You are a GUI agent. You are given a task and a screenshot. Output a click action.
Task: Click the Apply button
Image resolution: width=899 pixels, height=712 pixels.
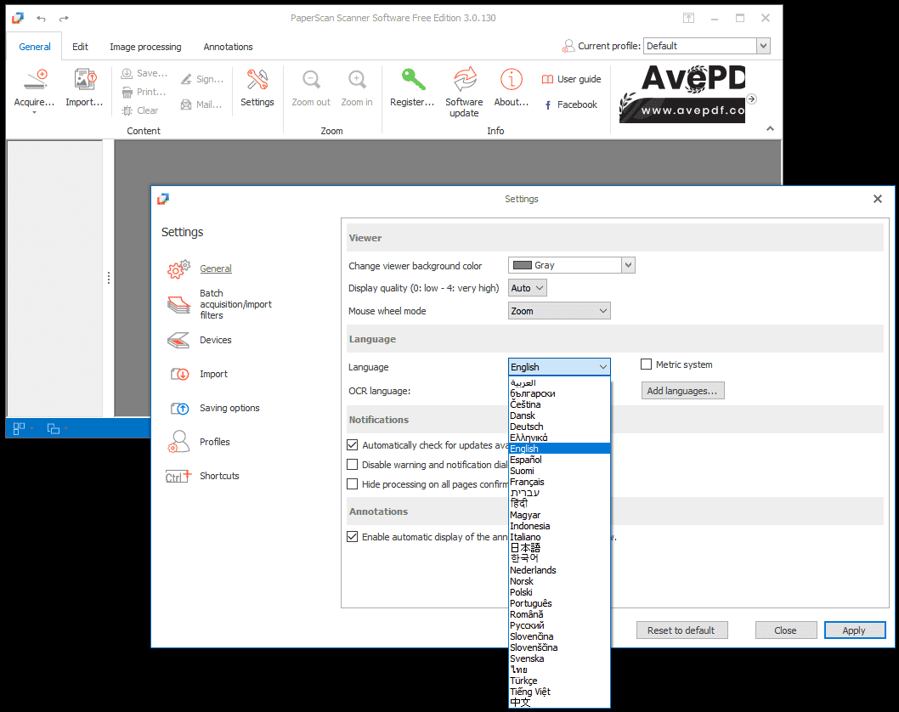point(854,630)
